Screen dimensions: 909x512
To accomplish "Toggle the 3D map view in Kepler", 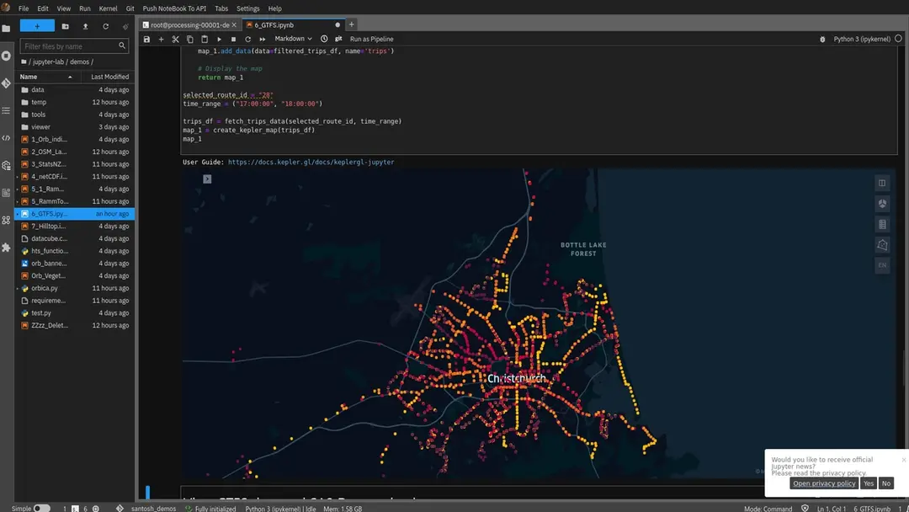I will (882, 204).
